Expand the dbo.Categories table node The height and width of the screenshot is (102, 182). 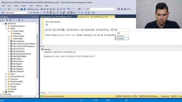9,41
